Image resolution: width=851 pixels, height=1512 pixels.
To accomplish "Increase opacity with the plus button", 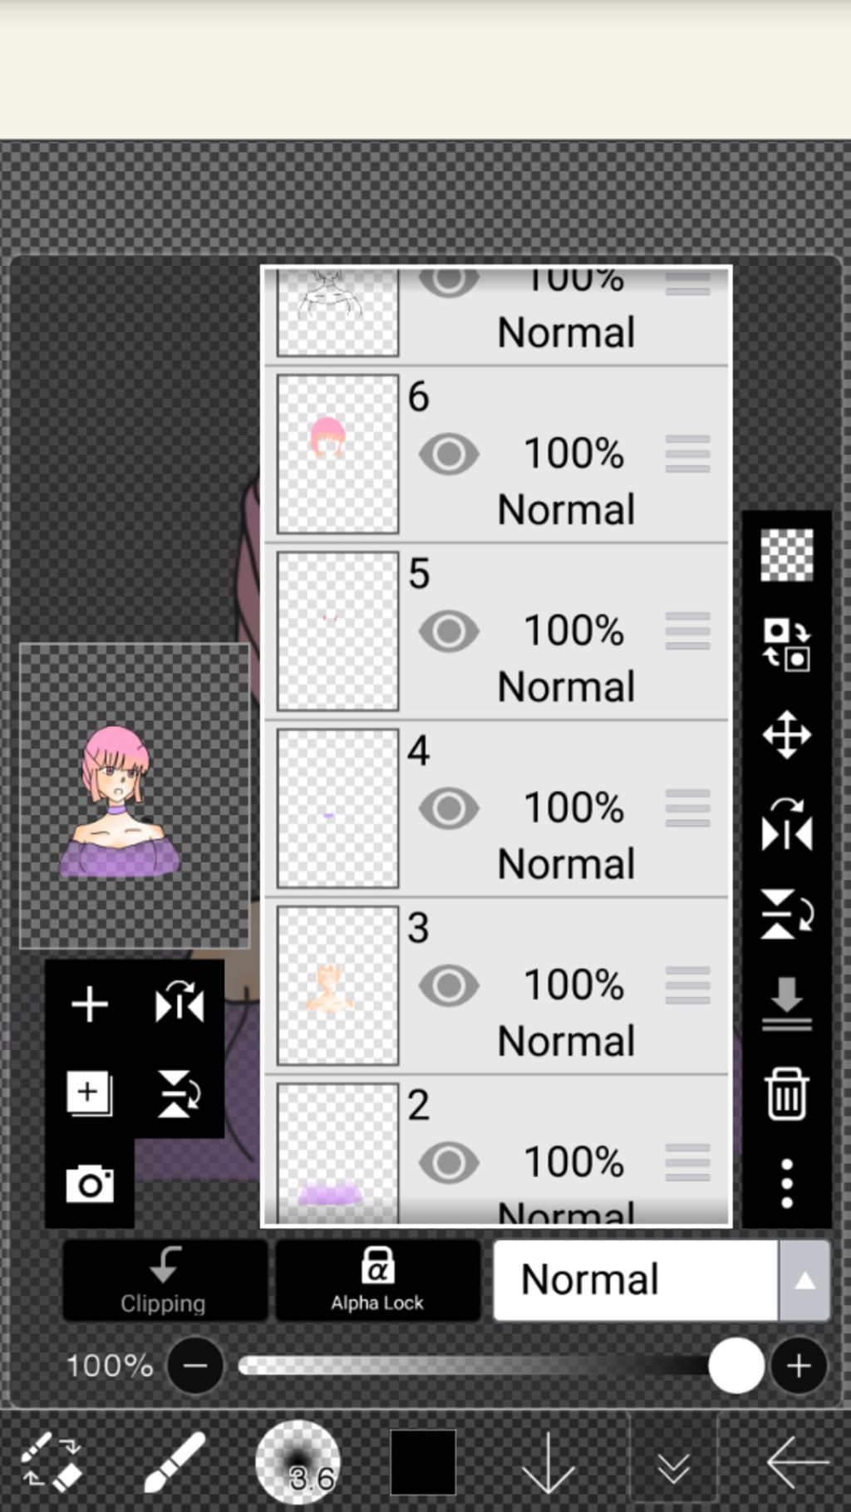I will click(799, 1366).
